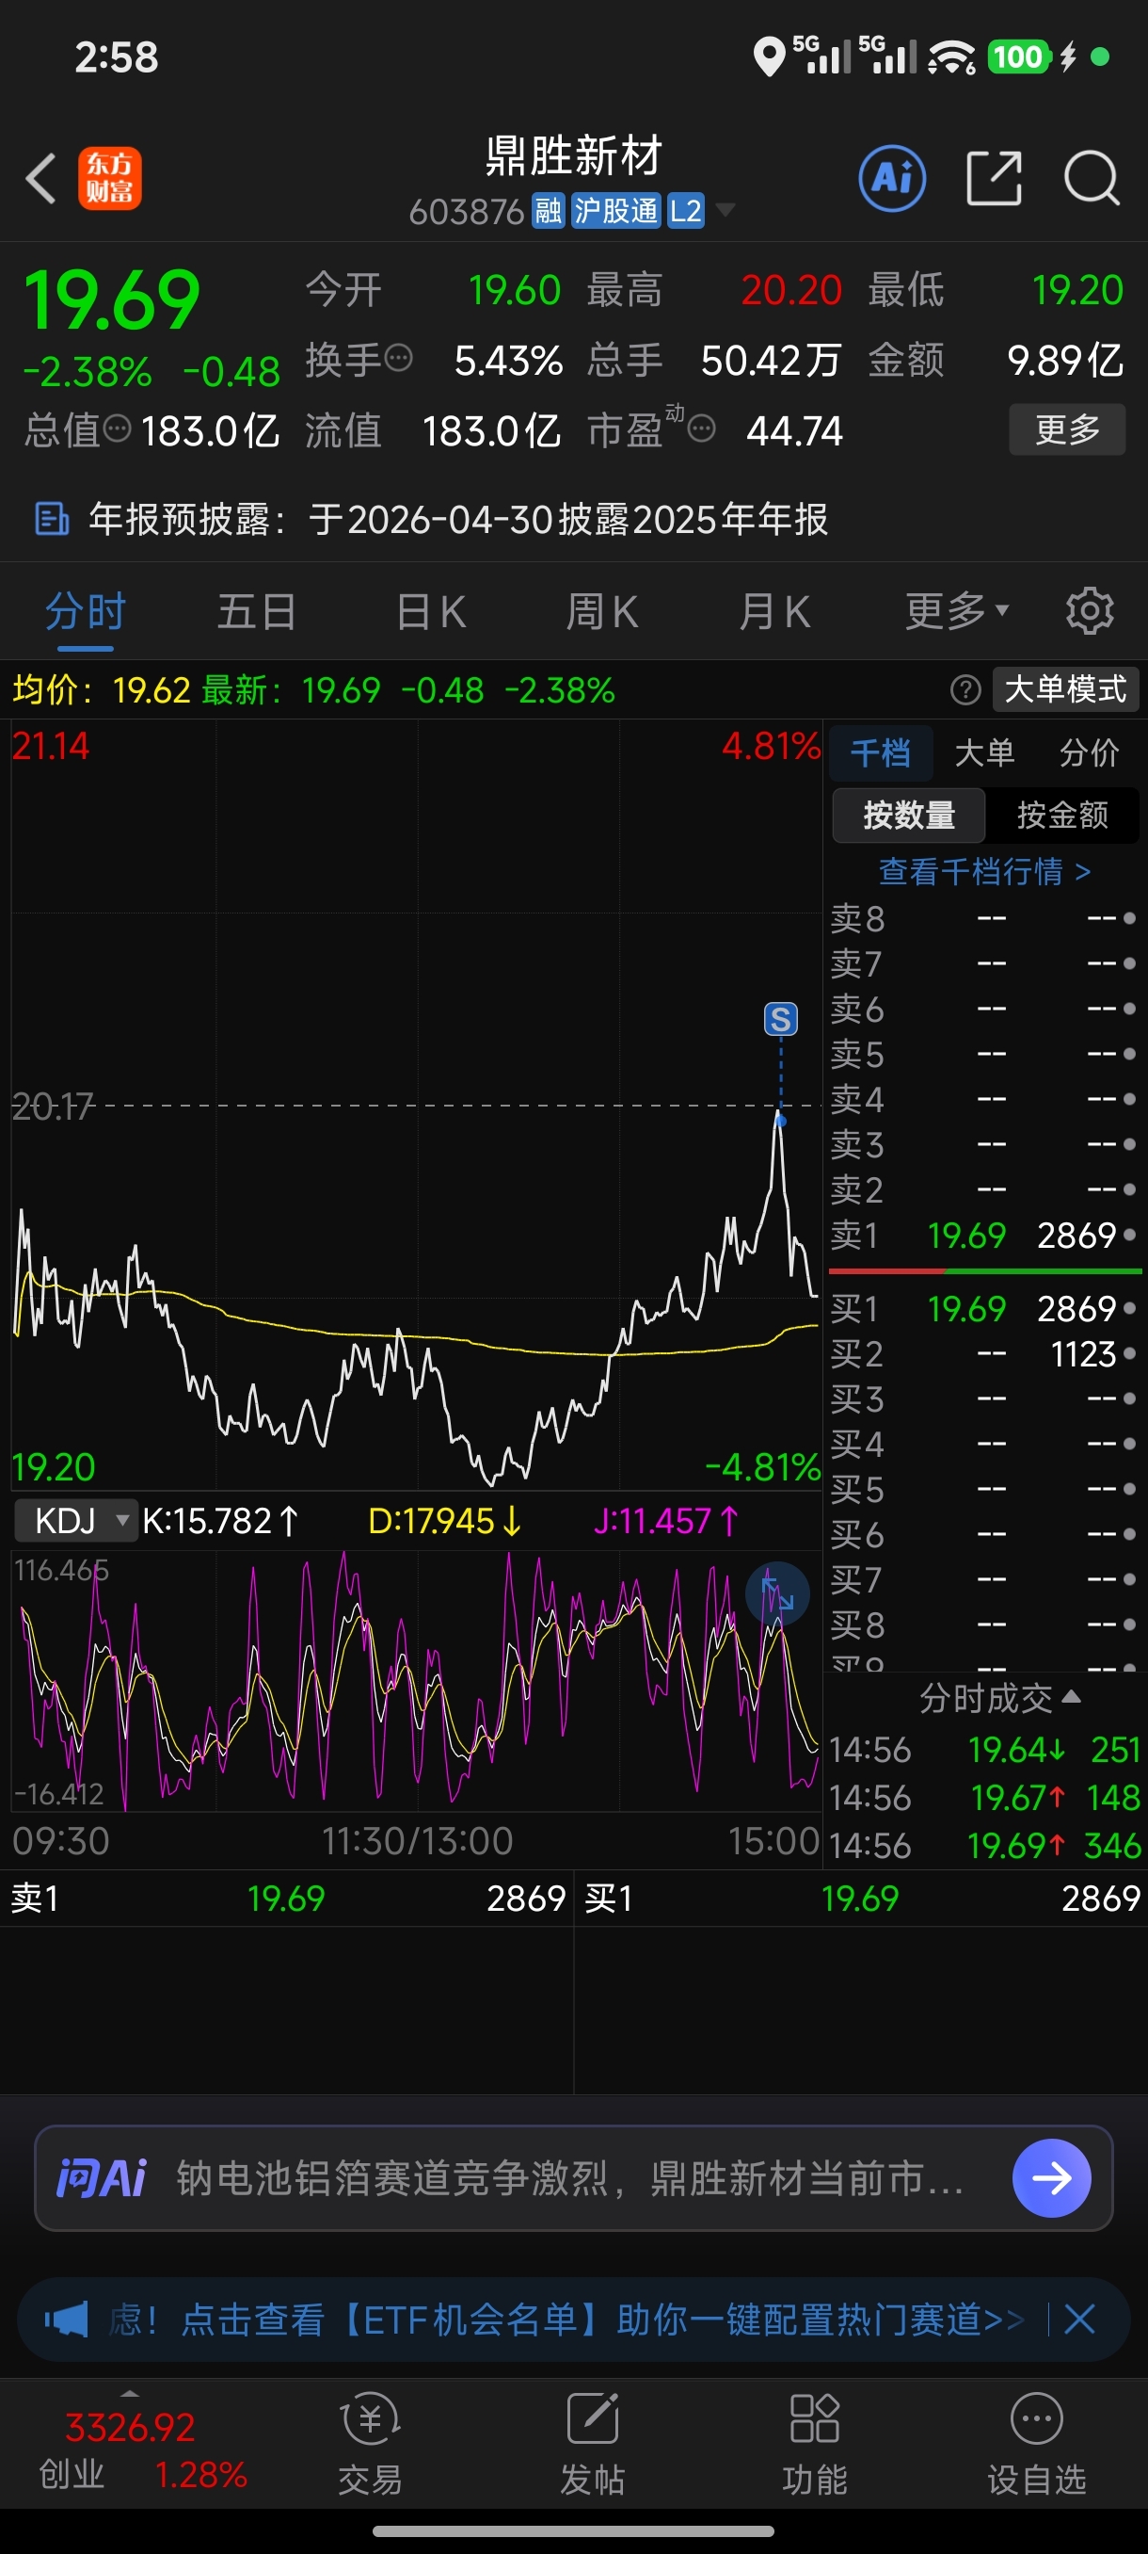Tap the 沪股通 badge
This screenshot has height=2554, width=1148.
(x=615, y=210)
